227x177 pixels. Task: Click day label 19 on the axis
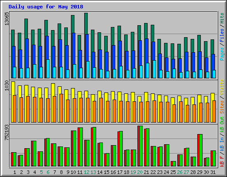coord(133,172)
